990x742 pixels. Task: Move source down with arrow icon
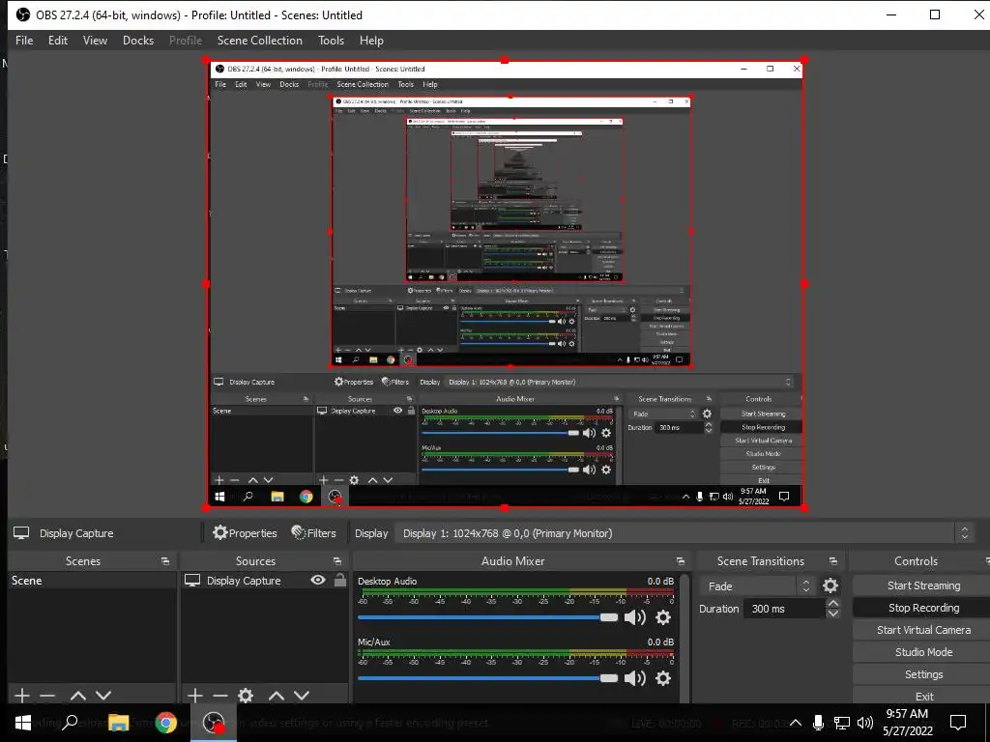pyautogui.click(x=302, y=696)
